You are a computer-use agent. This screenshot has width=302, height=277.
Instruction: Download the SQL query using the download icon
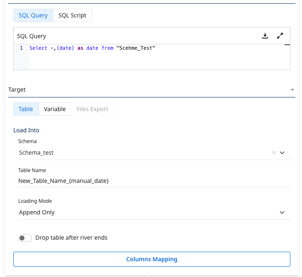(265, 36)
